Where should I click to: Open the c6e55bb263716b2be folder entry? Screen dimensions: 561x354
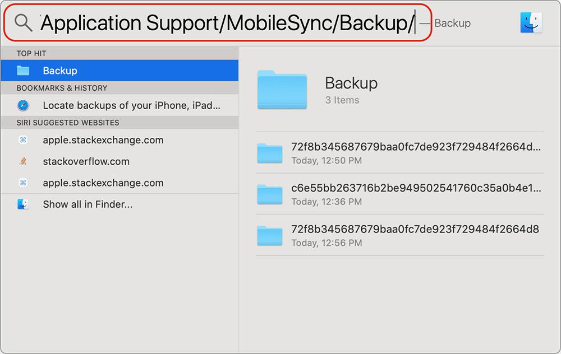tap(401, 194)
